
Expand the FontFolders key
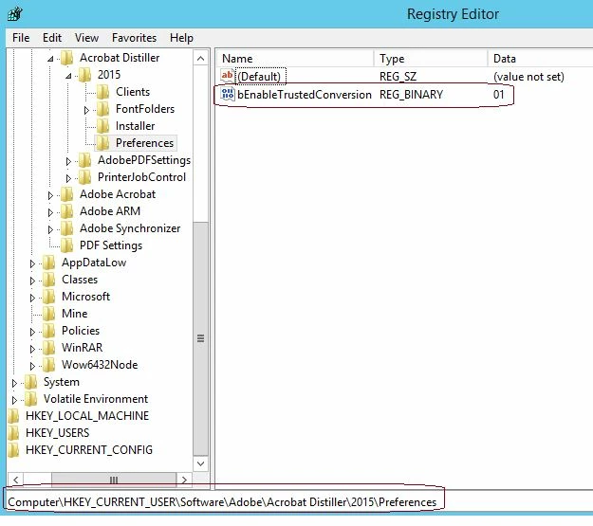tap(86, 110)
